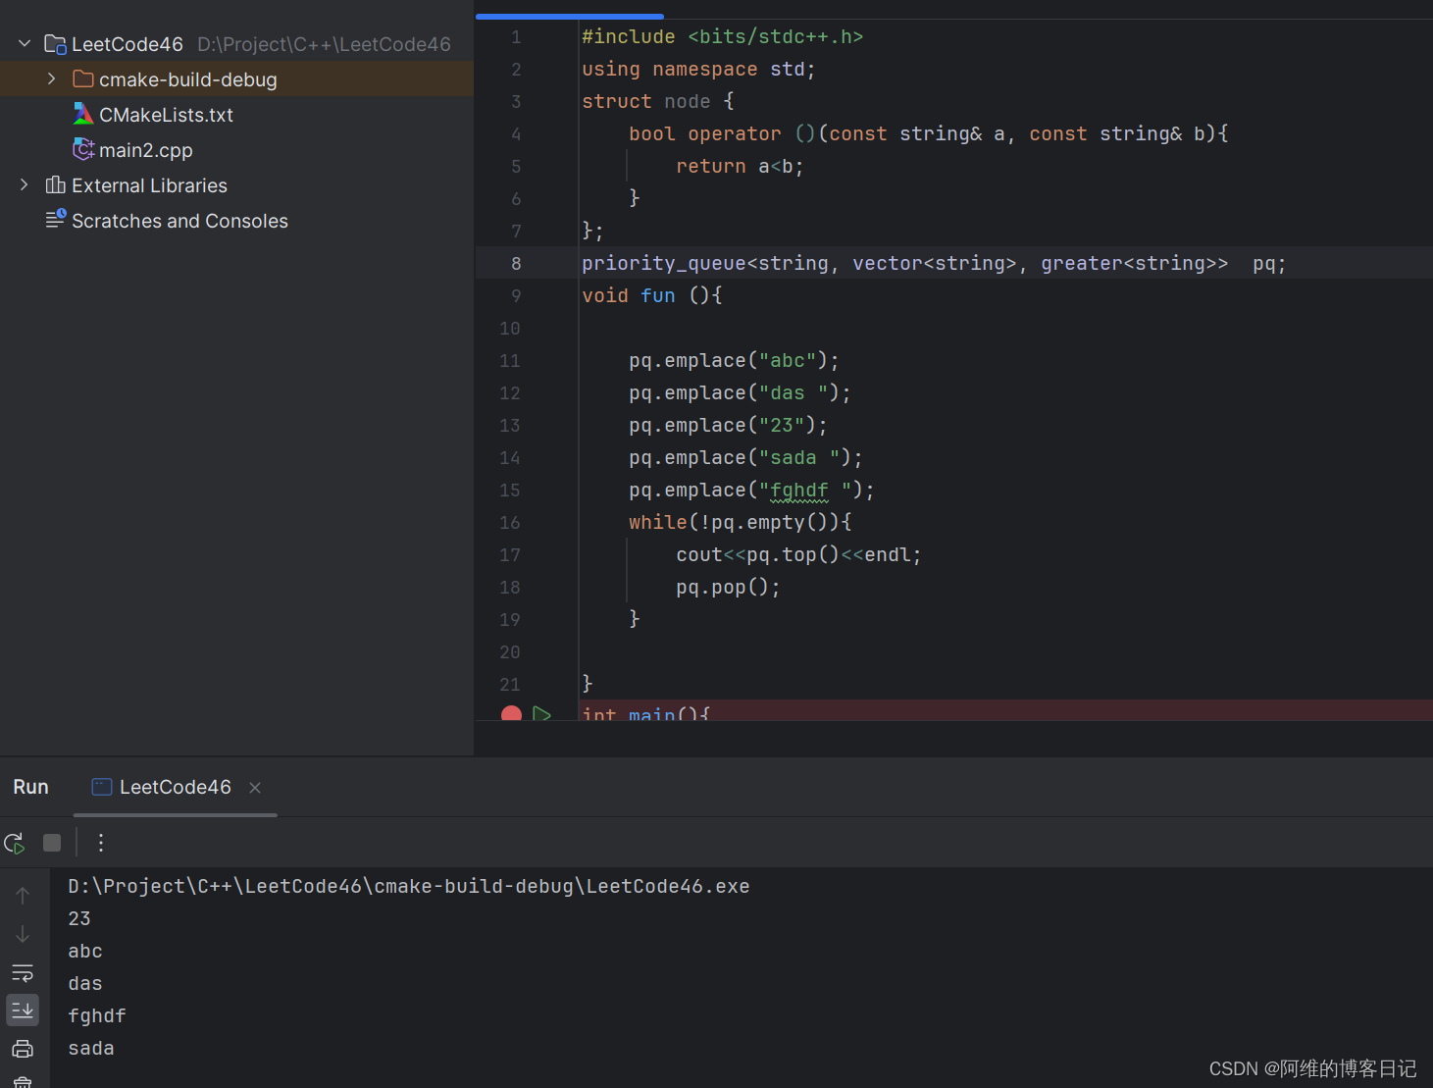Click console output line 'das'
The image size is (1433, 1088).
coord(85,983)
